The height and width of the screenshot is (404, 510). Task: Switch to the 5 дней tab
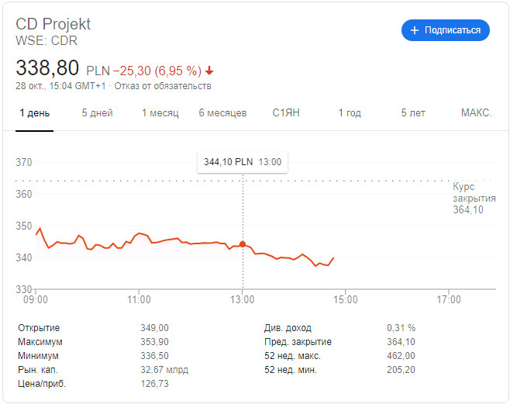pyautogui.click(x=97, y=113)
